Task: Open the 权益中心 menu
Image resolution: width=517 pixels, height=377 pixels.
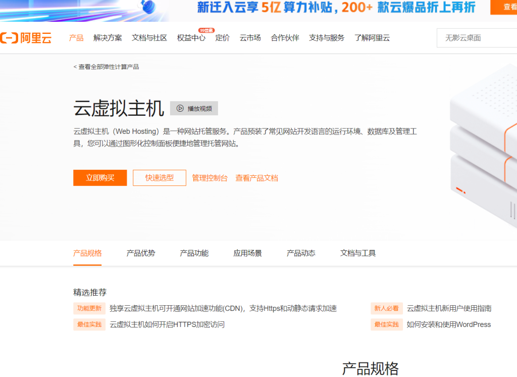Action: tap(190, 37)
